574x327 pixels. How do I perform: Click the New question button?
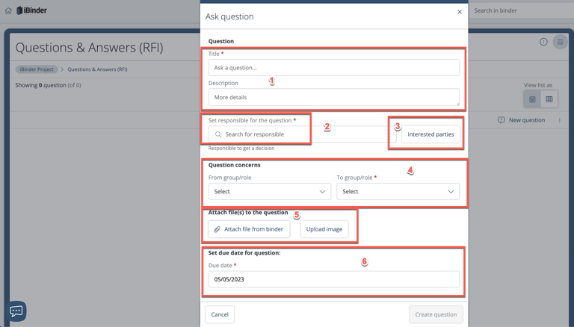(521, 120)
